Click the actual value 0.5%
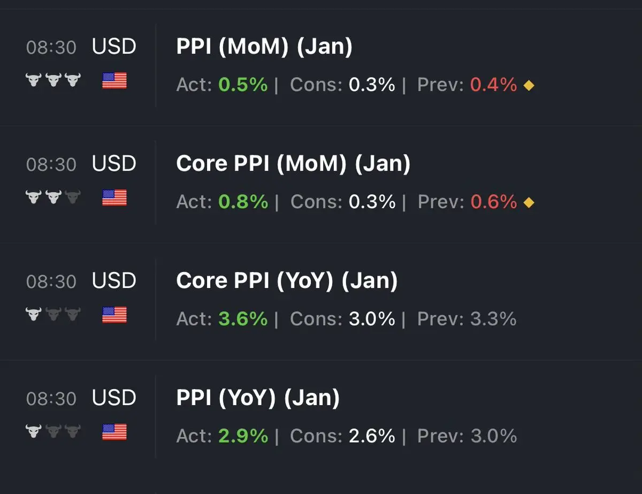642x494 pixels. click(x=243, y=85)
